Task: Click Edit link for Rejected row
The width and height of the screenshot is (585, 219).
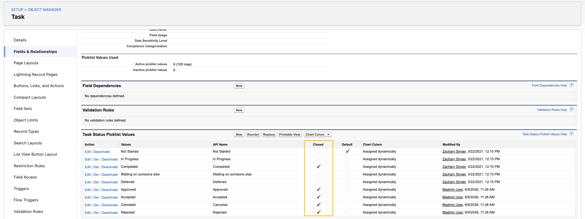Action: pos(88,213)
